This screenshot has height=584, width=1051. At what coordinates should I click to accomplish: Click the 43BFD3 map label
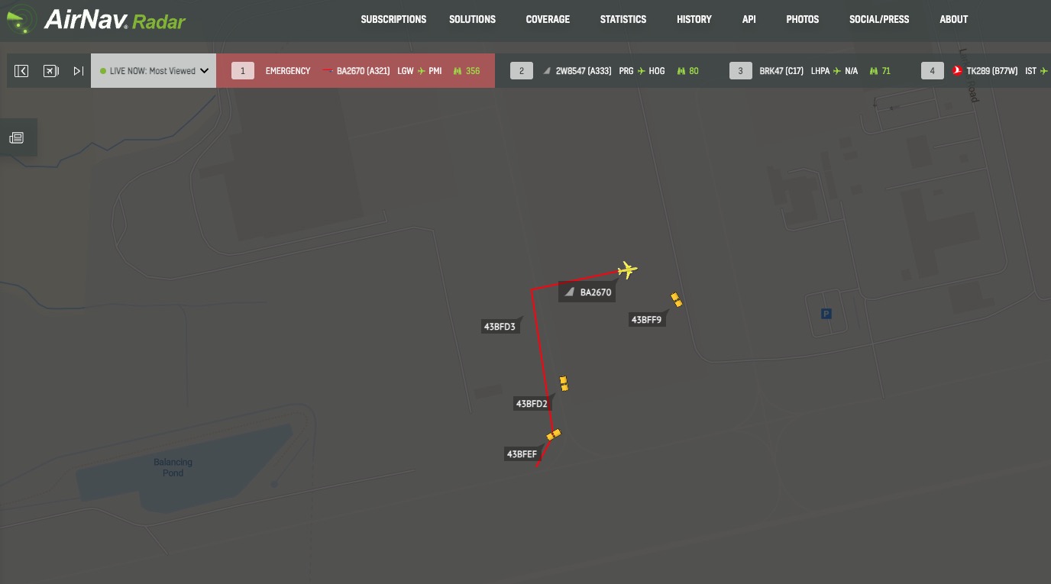click(x=500, y=327)
